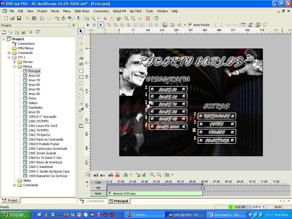Select the Raridades menu in tree

pos(35,108)
